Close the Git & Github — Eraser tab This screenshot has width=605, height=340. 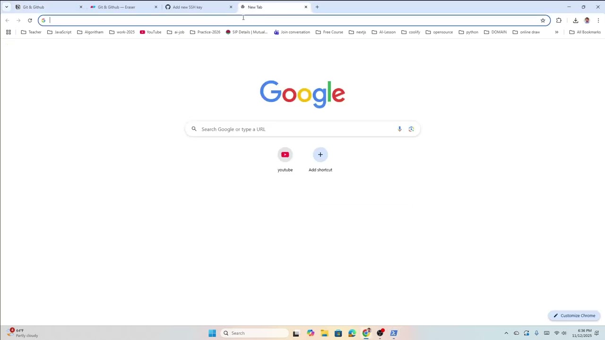click(156, 7)
